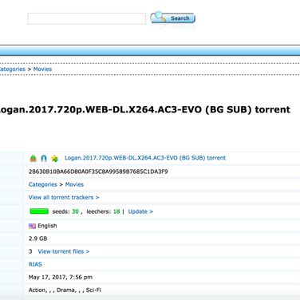Image resolution: width=300 pixels, height=300 pixels.
Task: Open the Logan.2017.720p torrent title link
Action: [x=145, y=158]
